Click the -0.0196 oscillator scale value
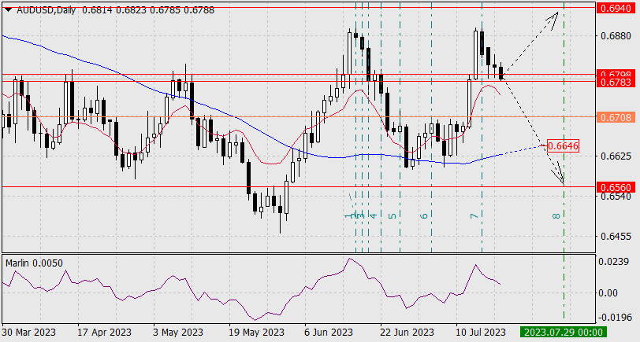 tap(614, 317)
